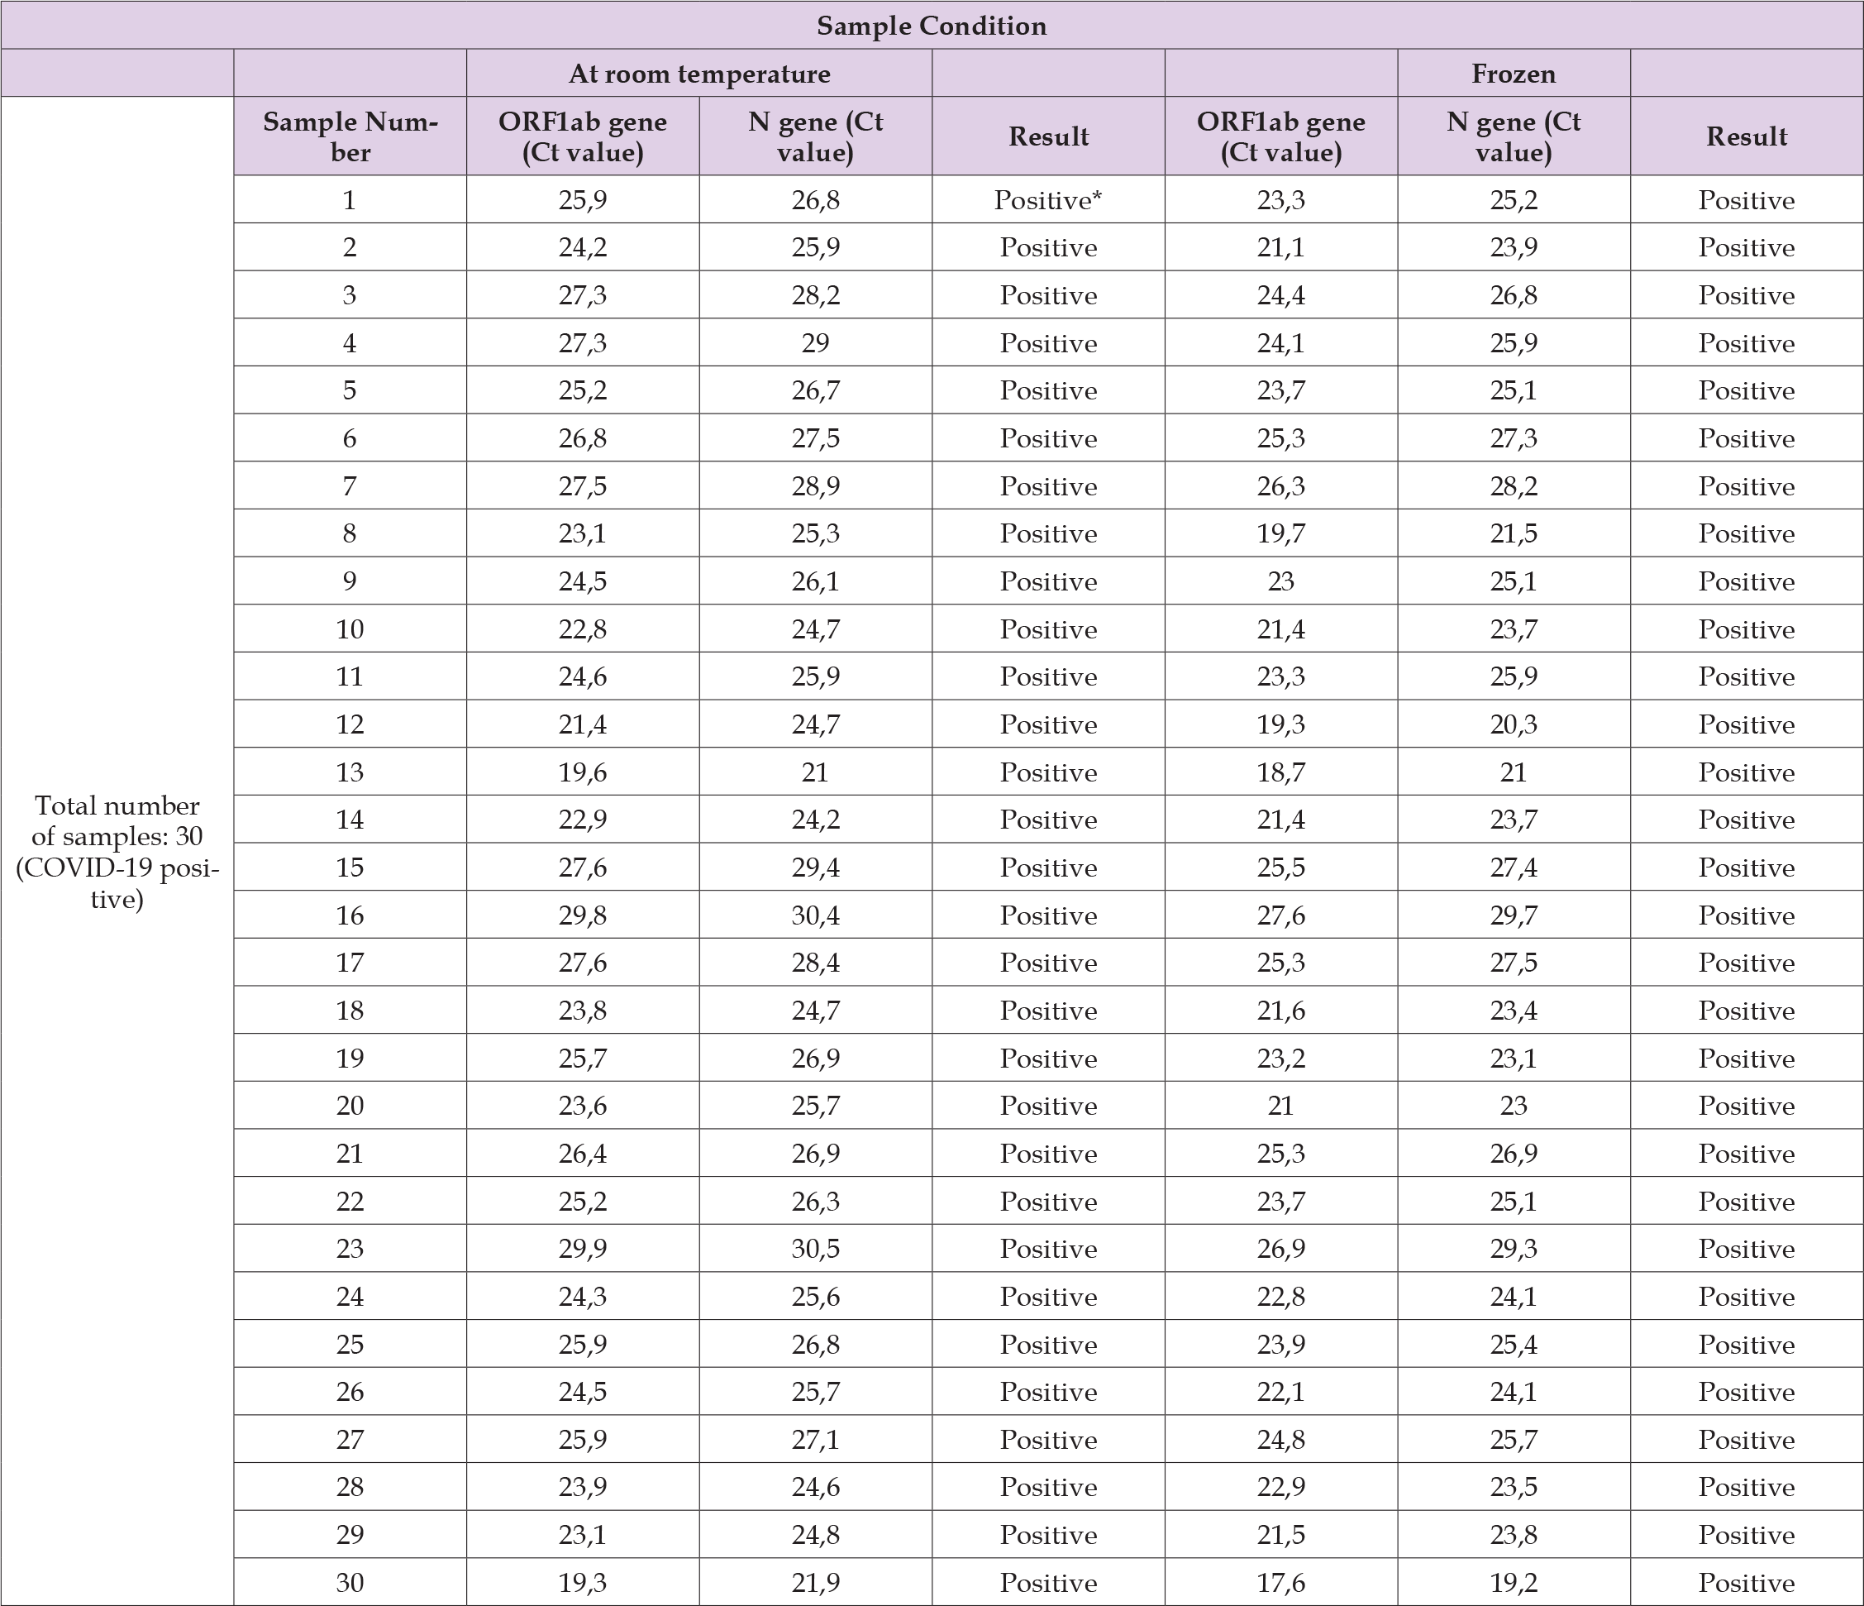This screenshot has width=1864, height=1606.
Task: Select room-temperature N gene "27,1" for sample 27
Action: click(815, 1441)
